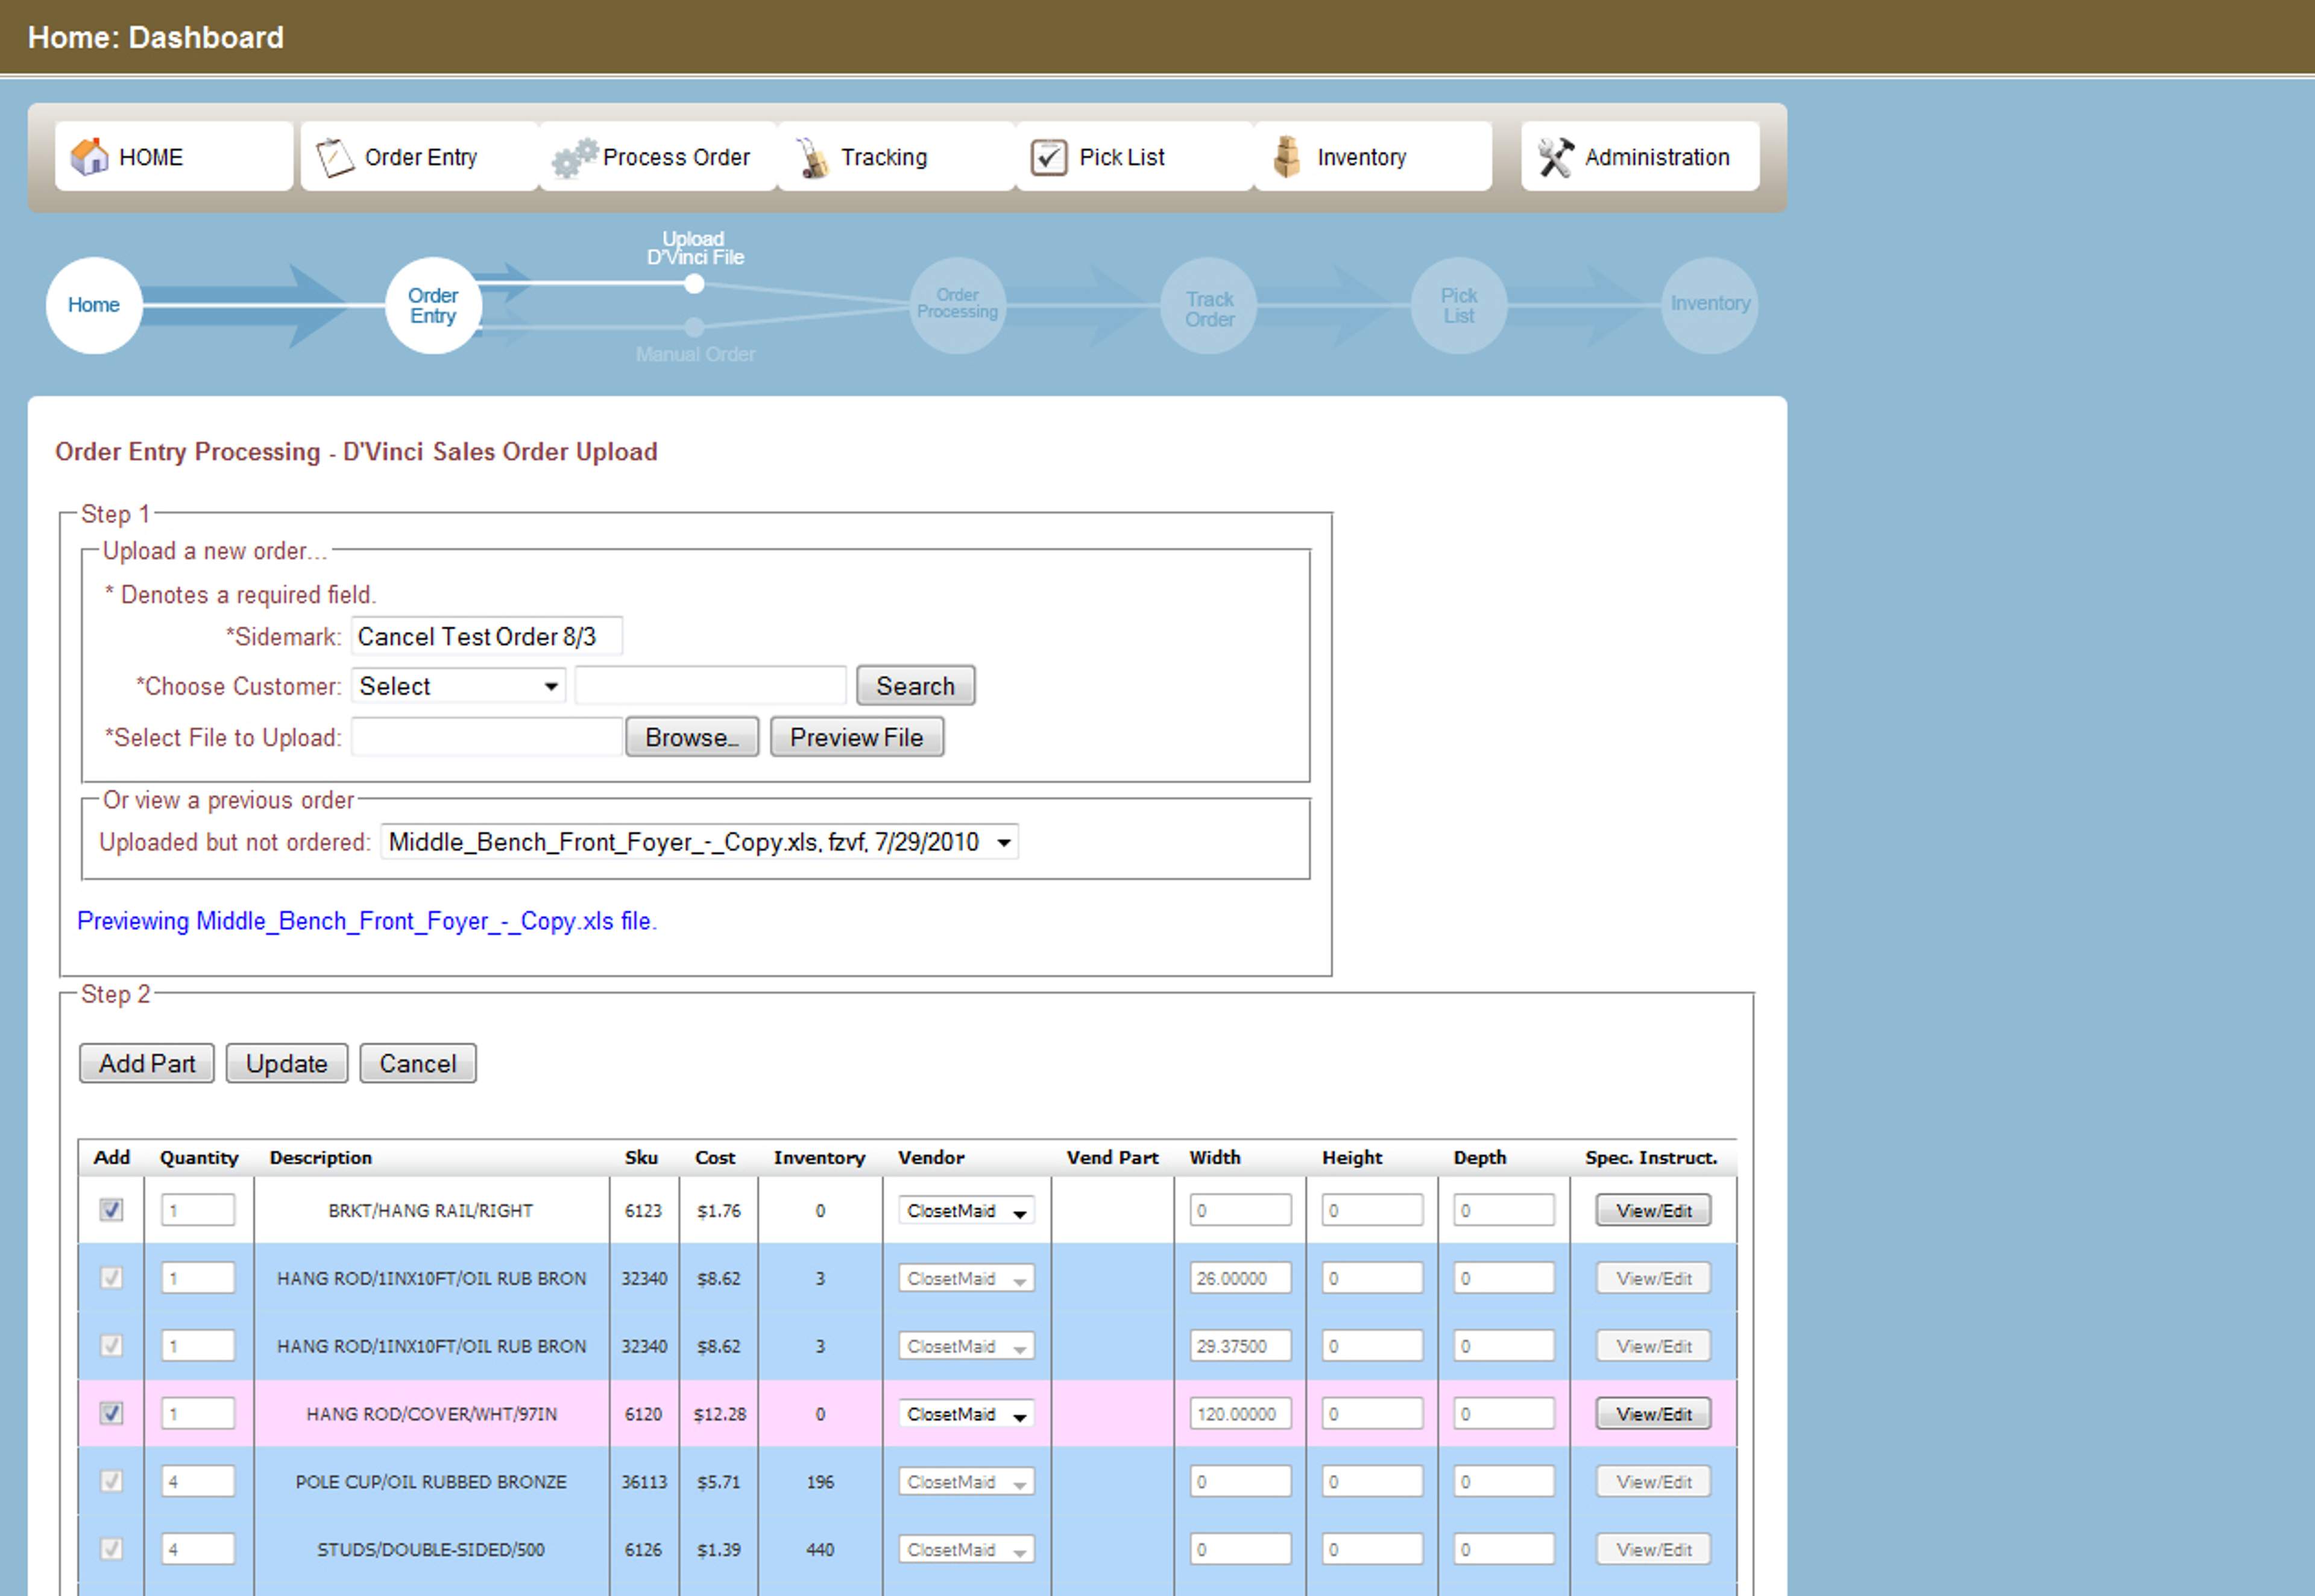Click View/Edit for HANG ROD/COVER/WHT/97IN
The height and width of the screenshot is (1596, 2315).
(1653, 1414)
